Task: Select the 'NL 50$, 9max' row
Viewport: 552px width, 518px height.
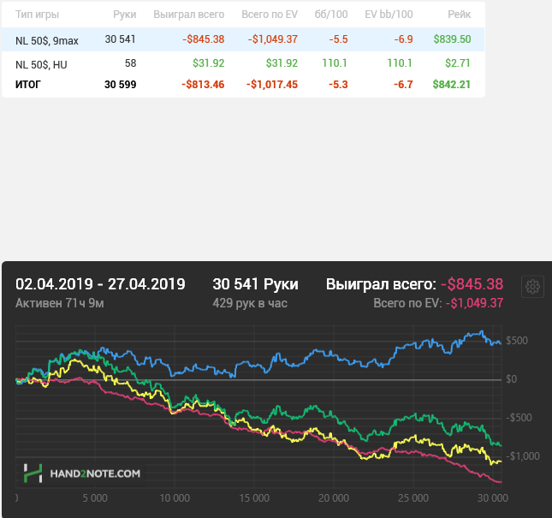Action: click(243, 39)
